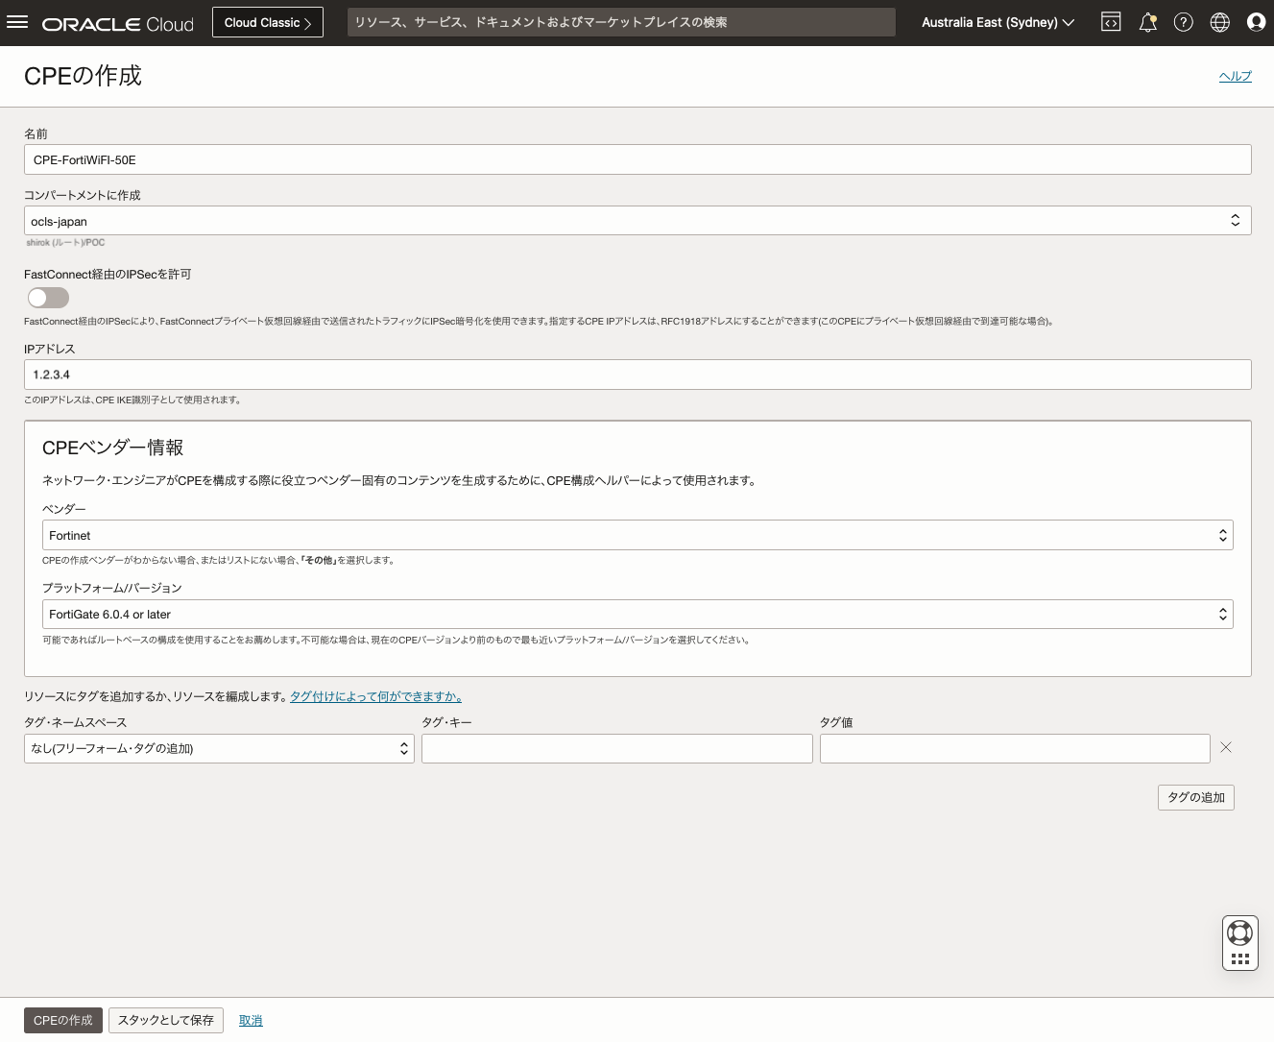This screenshot has width=1274, height=1042.
Task: Click the タグの追加 button
Action: (1196, 797)
